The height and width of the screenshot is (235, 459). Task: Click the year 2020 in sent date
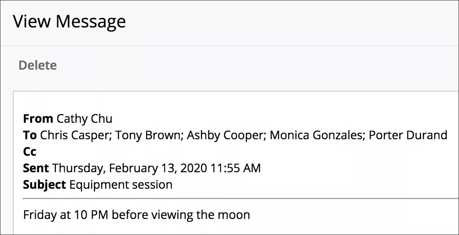coord(192,168)
